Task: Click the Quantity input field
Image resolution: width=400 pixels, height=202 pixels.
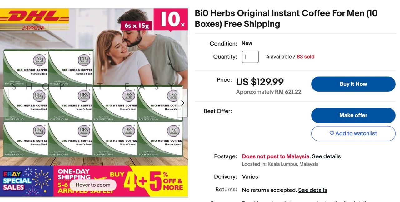Action: tap(250, 57)
